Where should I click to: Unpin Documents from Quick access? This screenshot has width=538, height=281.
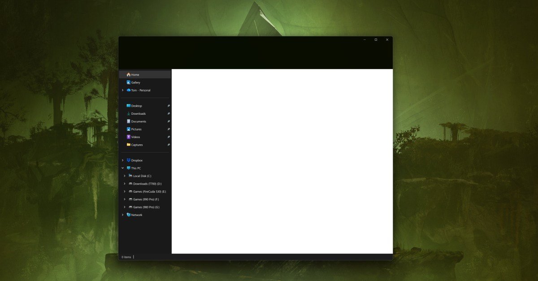[x=169, y=121]
